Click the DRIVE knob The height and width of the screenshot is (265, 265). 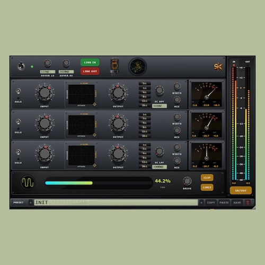point(187,181)
